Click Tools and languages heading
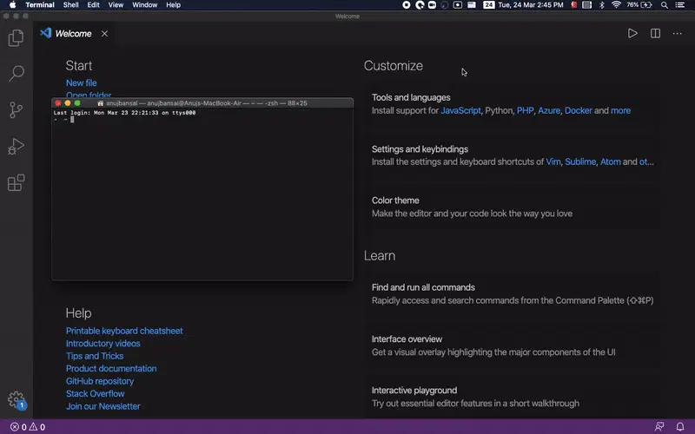Screen dimensions: 695x434 (x=411, y=97)
